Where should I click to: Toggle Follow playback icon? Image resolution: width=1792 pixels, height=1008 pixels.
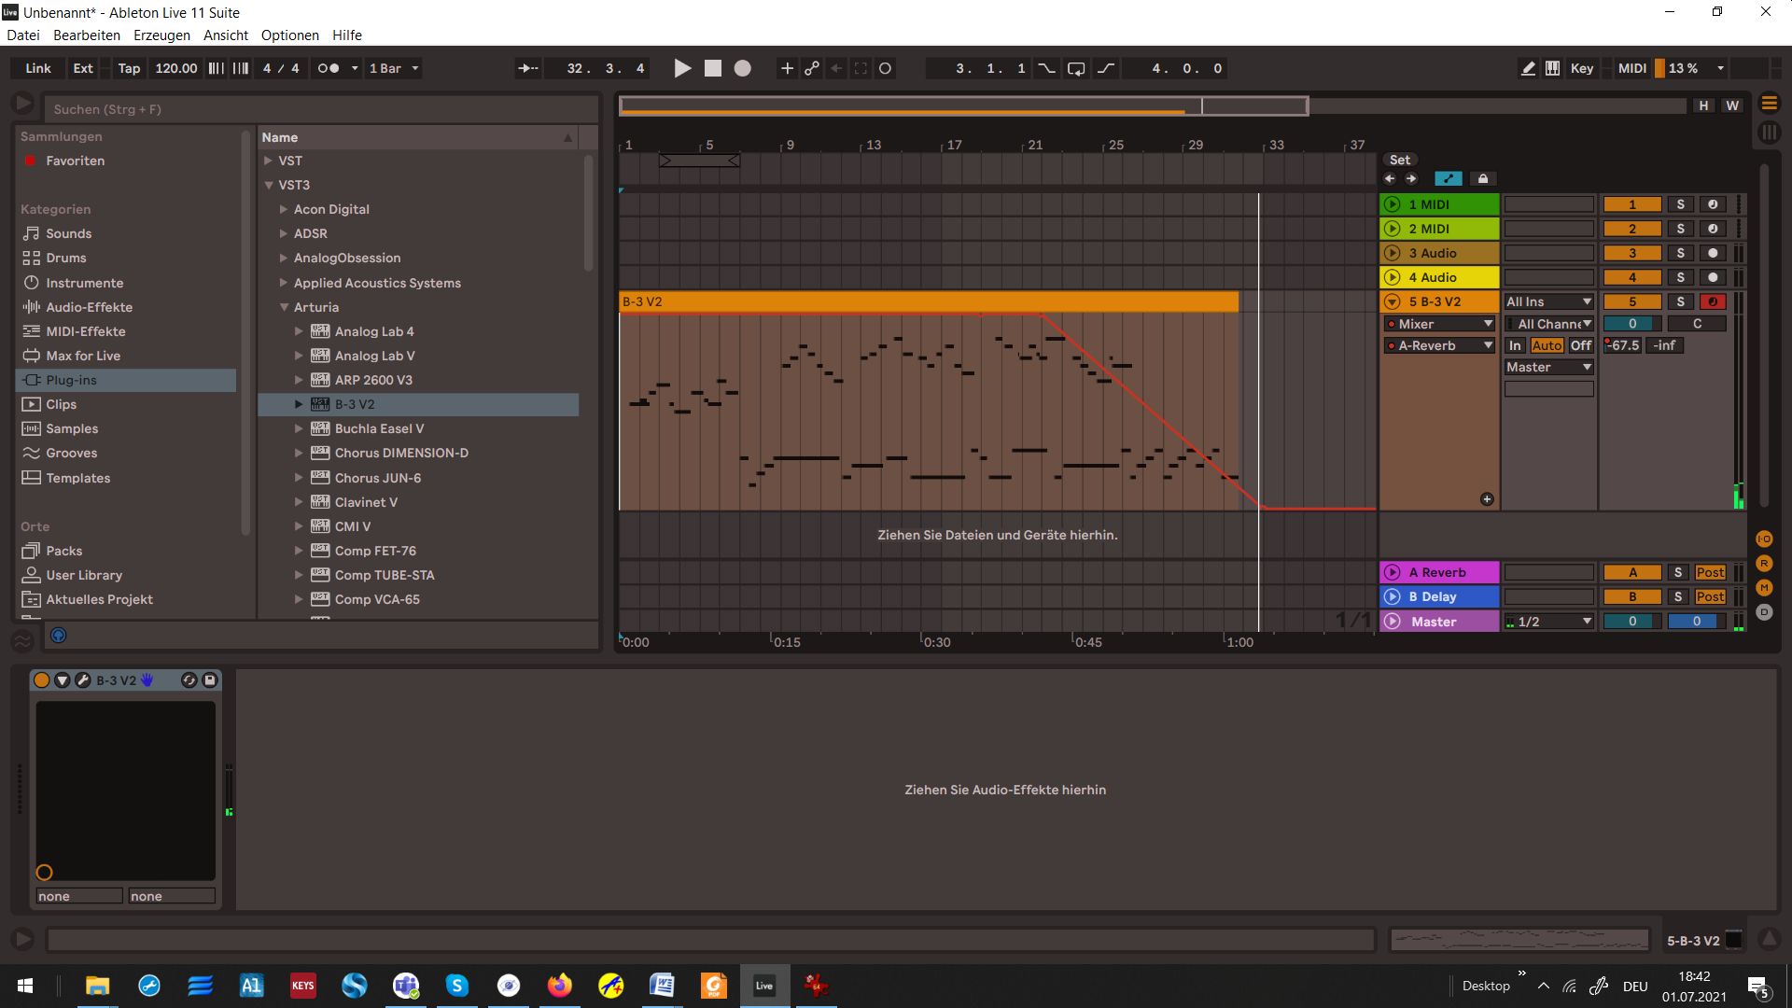click(528, 68)
